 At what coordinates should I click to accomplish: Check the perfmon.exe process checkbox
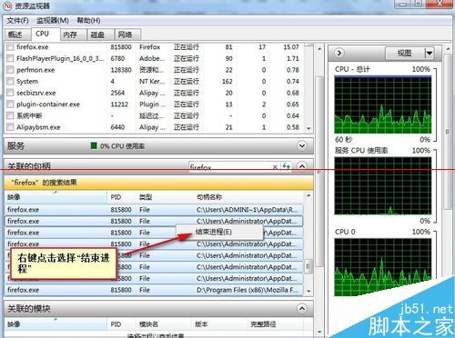10,70
